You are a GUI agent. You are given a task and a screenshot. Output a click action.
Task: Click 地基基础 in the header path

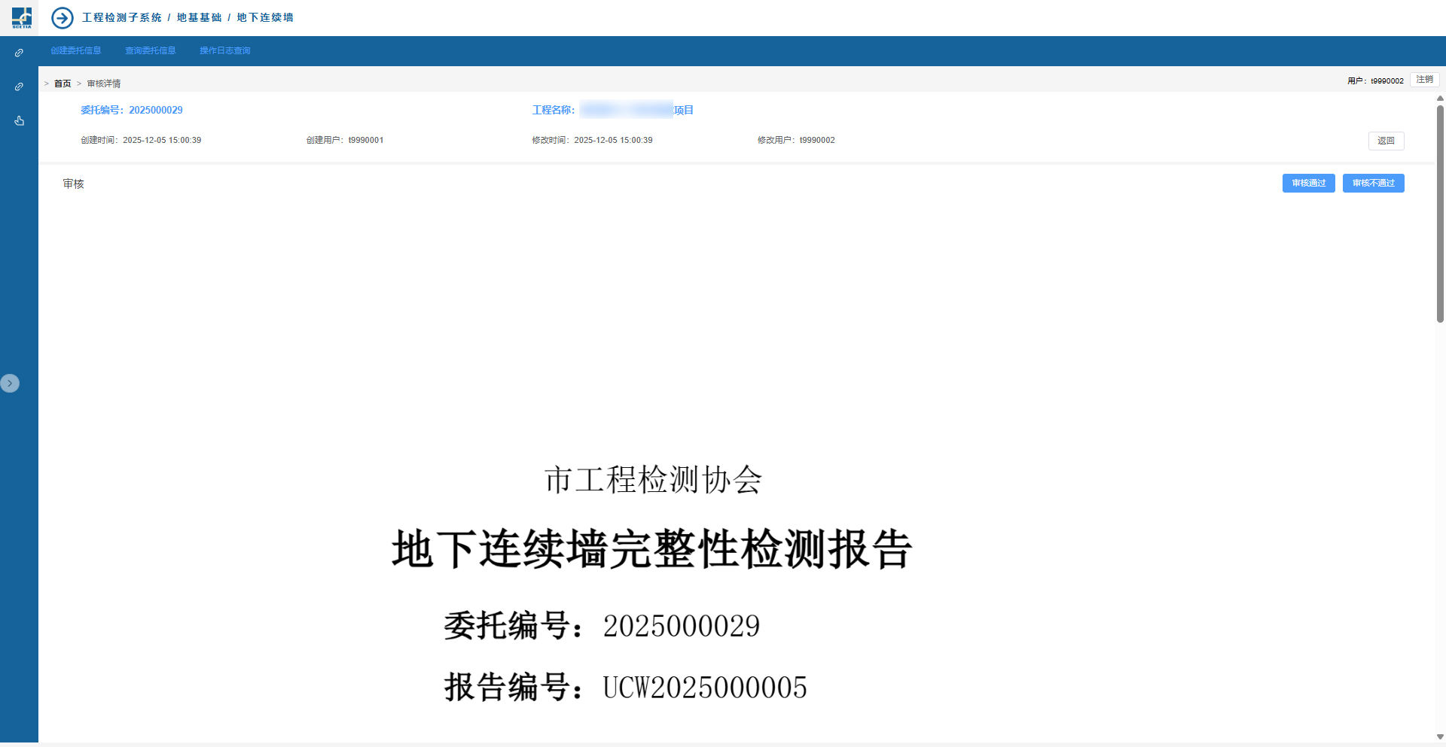tap(199, 17)
